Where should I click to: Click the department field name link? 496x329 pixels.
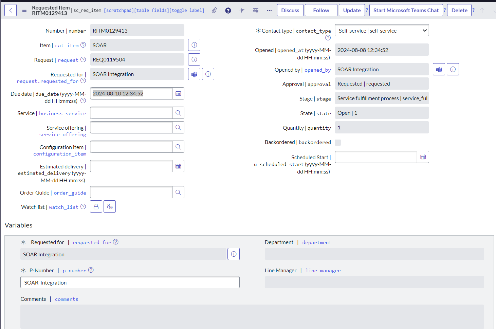(317, 242)
